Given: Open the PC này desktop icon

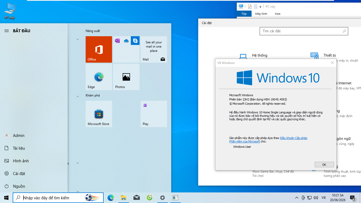Looking at the screenshot, I should coord(10,12).
